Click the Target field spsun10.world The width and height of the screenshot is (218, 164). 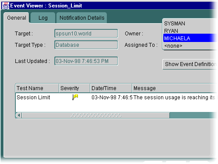pos(86,34)
